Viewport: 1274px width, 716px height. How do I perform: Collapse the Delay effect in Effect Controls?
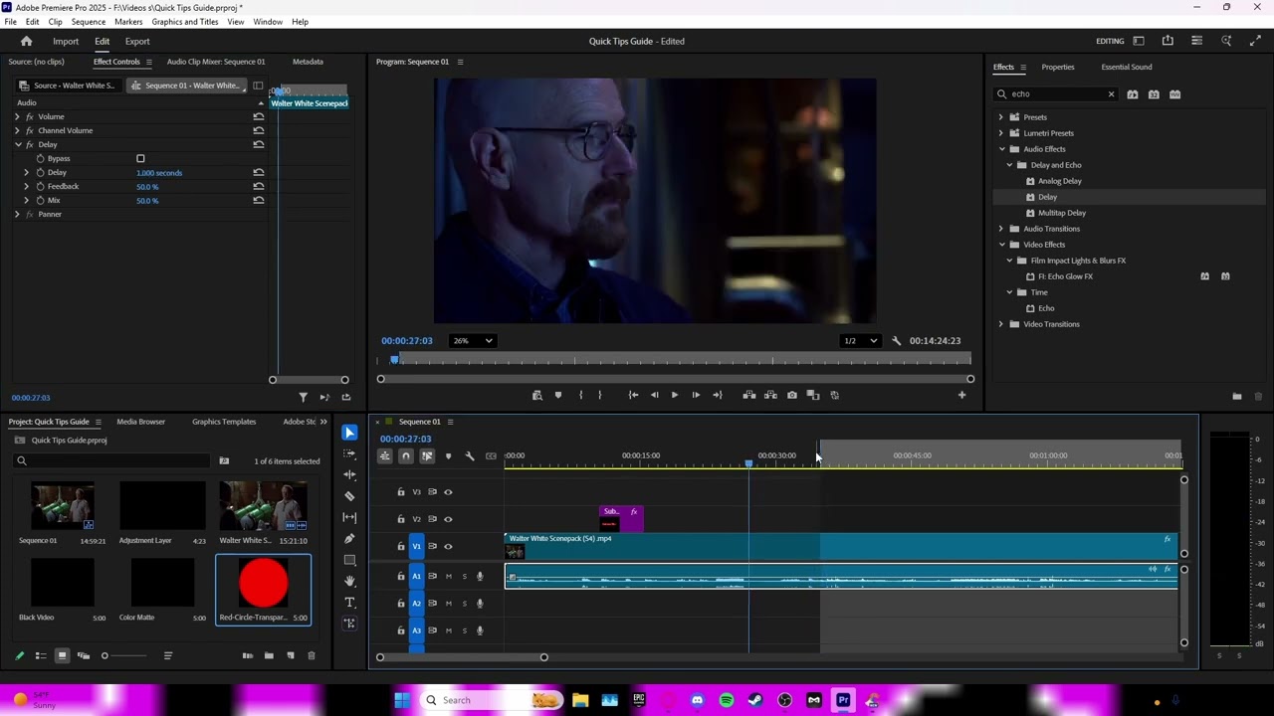(x=17, y=144)
